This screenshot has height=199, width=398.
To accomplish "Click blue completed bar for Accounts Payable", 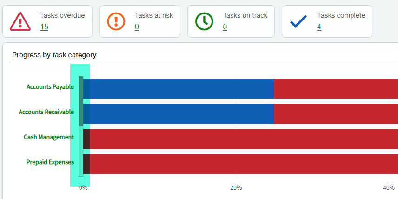I will click(179, 89).
